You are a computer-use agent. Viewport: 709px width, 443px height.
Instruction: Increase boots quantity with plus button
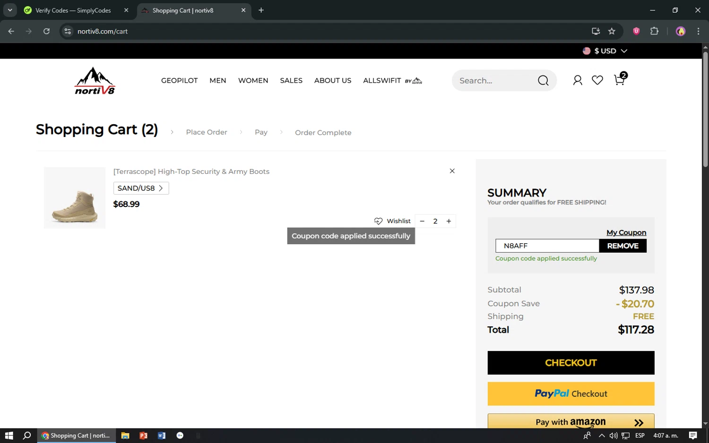tap(449, 221)
